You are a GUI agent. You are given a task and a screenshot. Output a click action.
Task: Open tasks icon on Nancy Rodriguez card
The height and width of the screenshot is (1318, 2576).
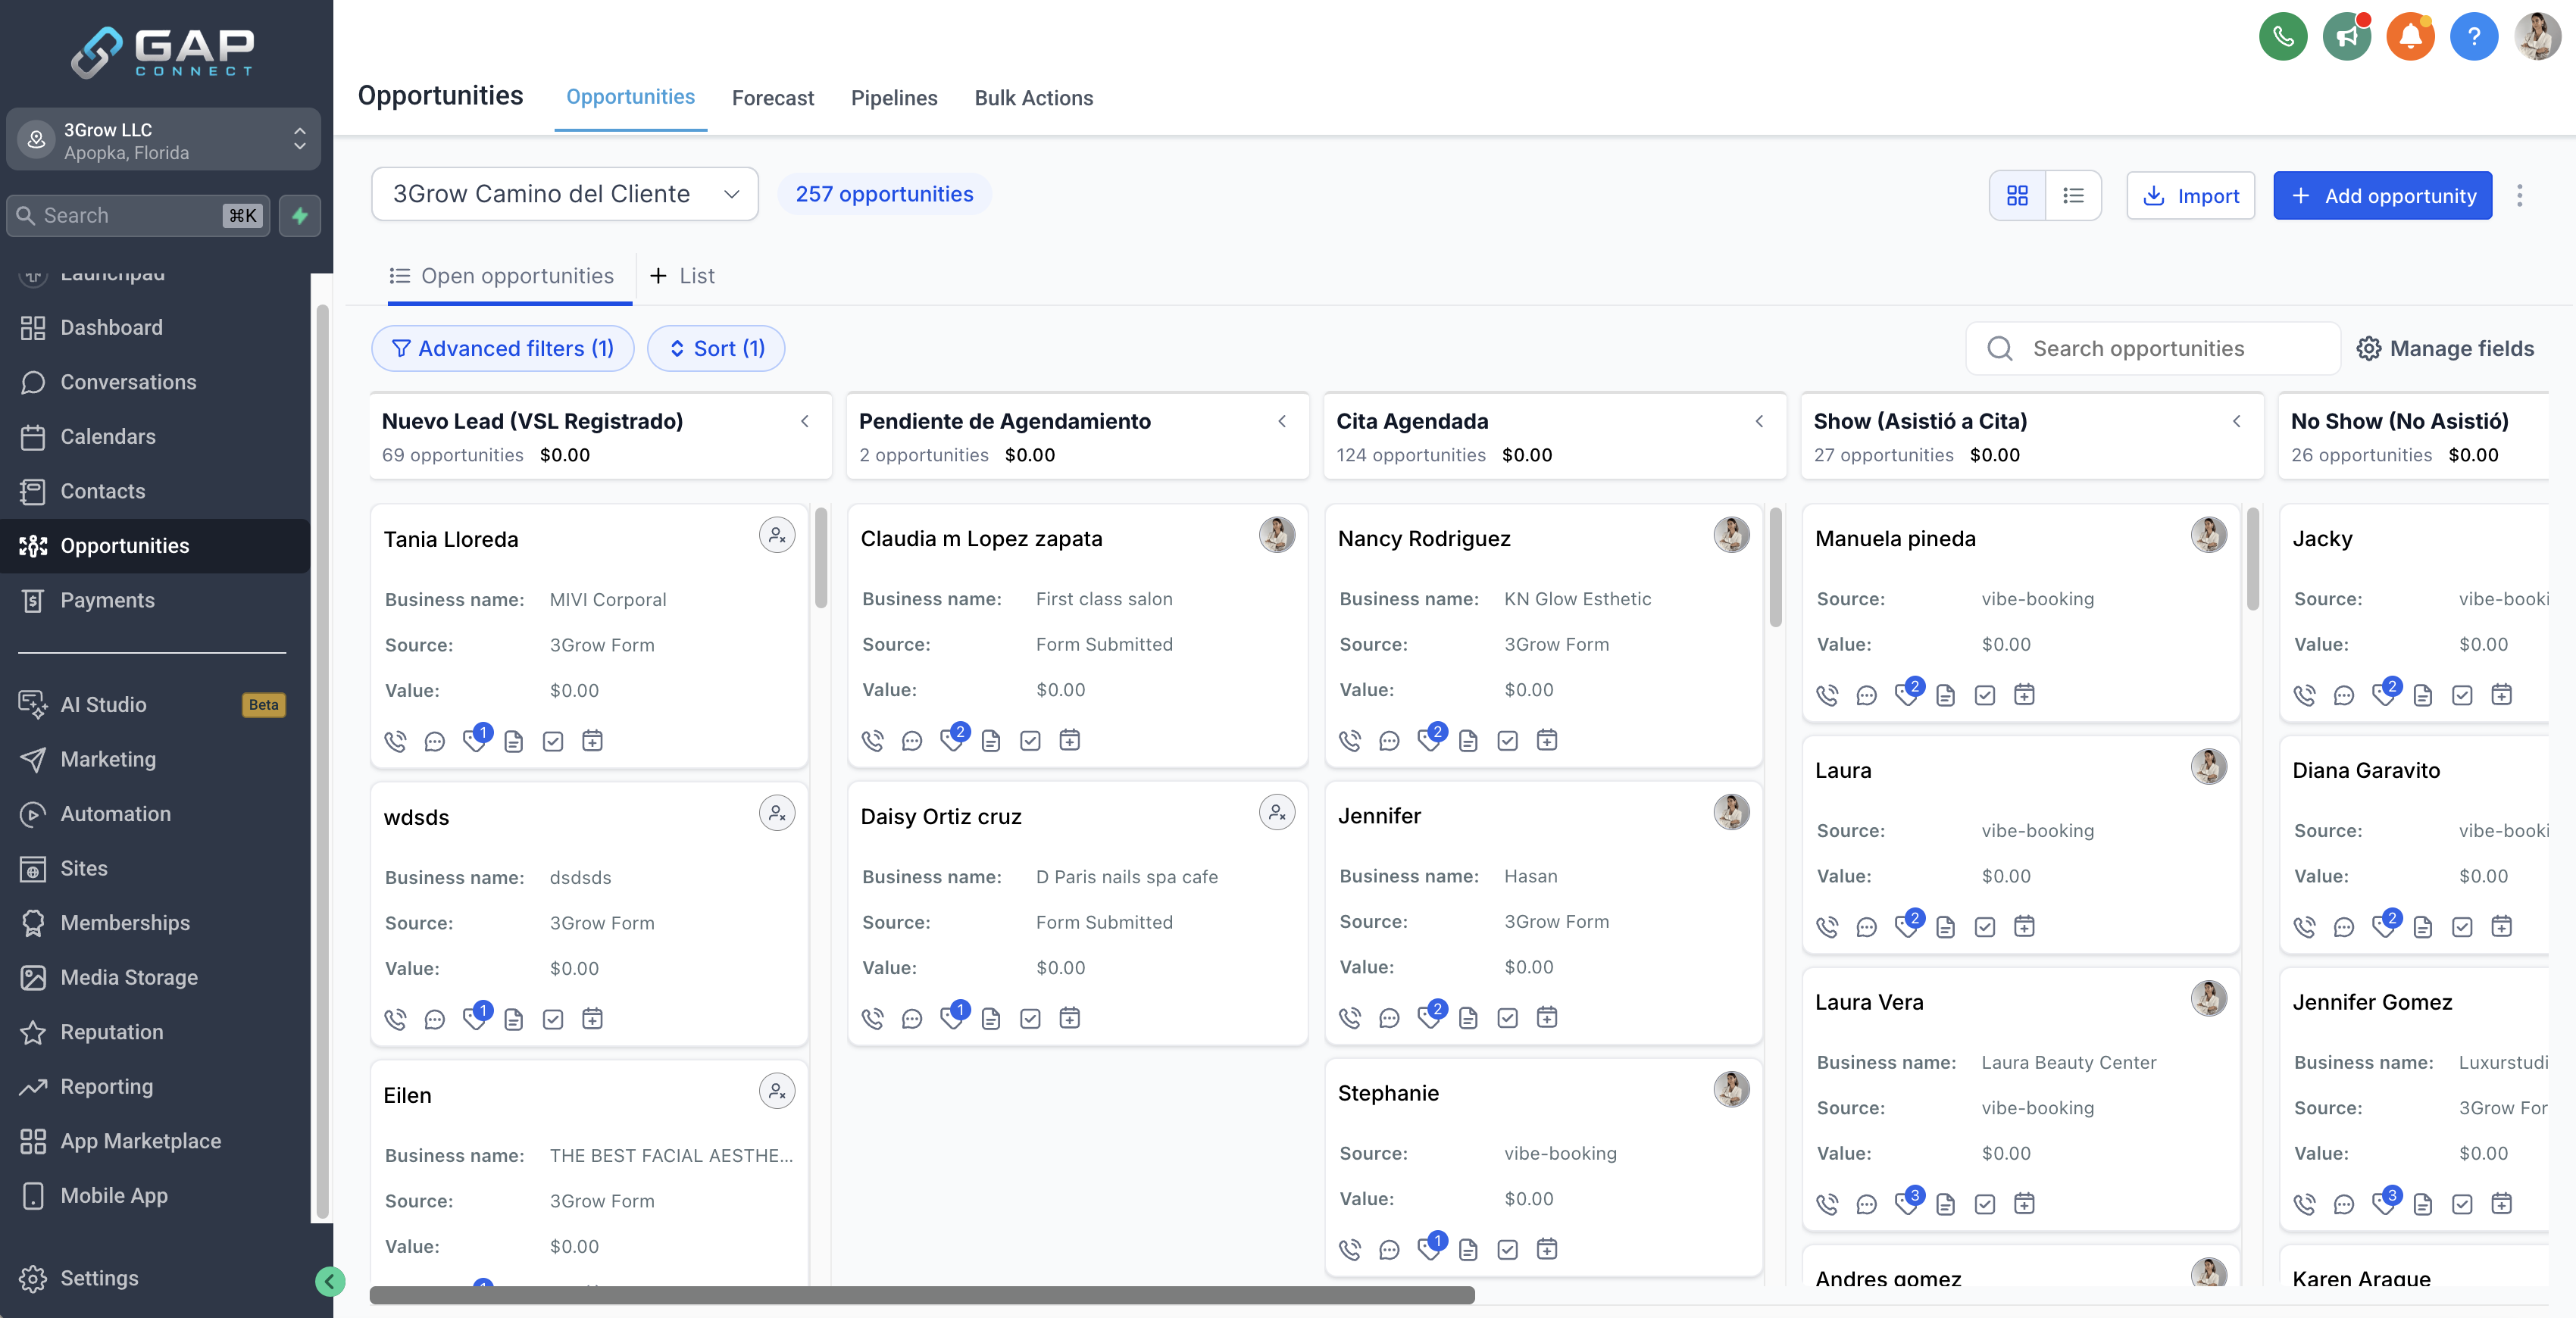coord(1508,740)
